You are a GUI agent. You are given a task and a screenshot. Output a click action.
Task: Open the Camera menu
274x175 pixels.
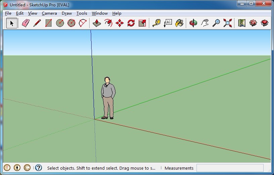coord(49,13)
